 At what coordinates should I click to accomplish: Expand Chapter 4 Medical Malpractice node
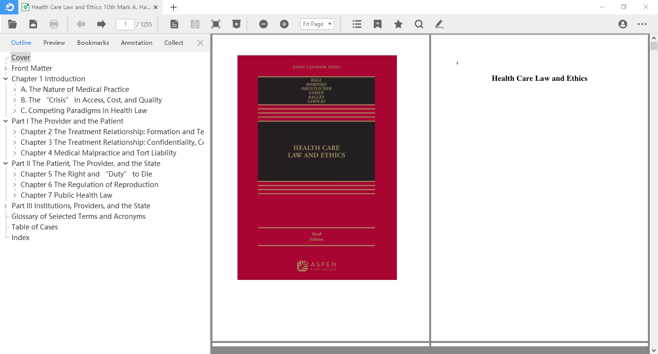tap(15, 153)
